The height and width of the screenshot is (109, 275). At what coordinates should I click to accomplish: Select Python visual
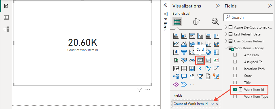click(x=208, y=68)
